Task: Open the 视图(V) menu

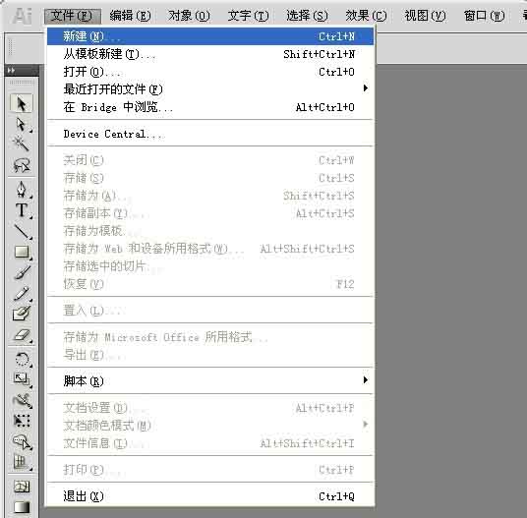Action: coord(425,16)
